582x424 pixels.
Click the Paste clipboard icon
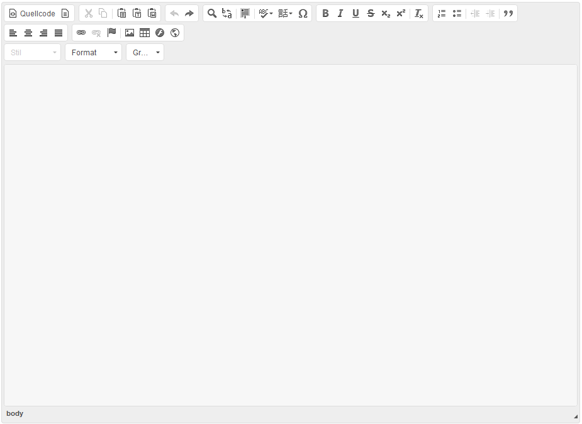(121, 13)
